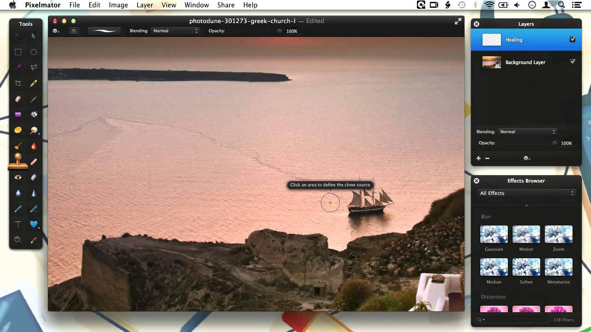The height and width of the screenshot is (332, 591).
Task: Open the Share menu
Action: [x=226, y=5]
